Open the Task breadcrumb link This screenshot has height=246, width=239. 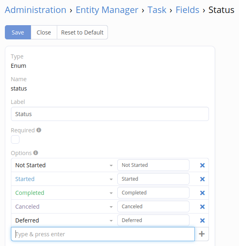pos(157,10)
